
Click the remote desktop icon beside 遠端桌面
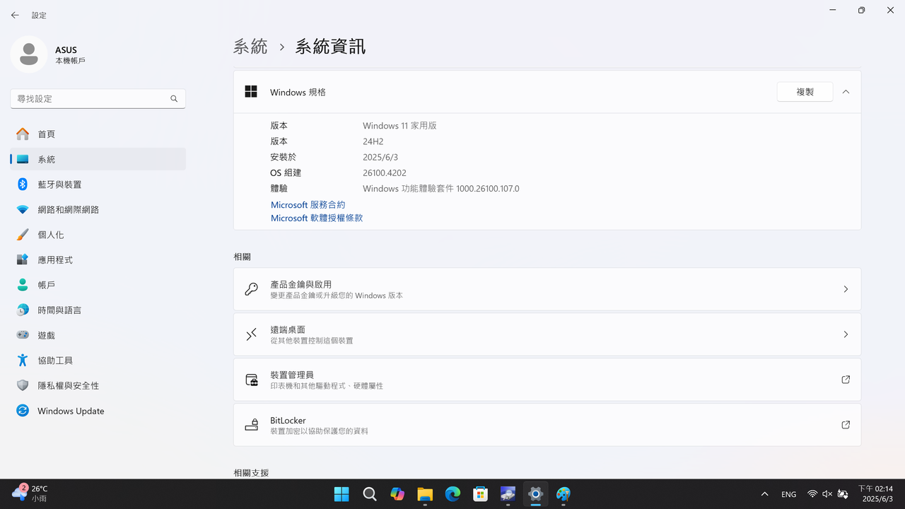[x=251, y=334]
